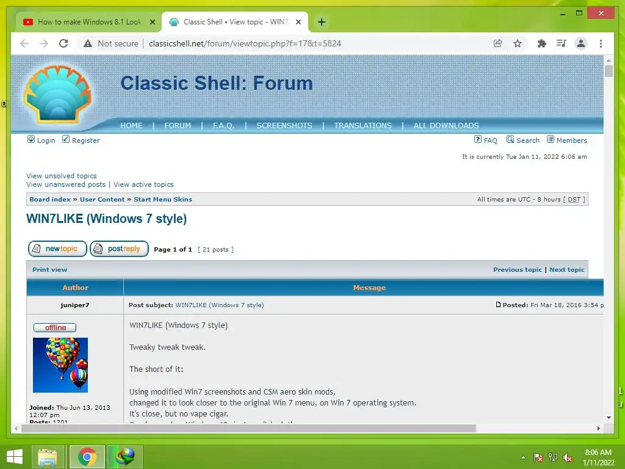Image resolution: width=625 pixels, height=469 pixels.
Task: Click the small post icon beside Posted
Action: pyautogui.click(x=498, y=305)
